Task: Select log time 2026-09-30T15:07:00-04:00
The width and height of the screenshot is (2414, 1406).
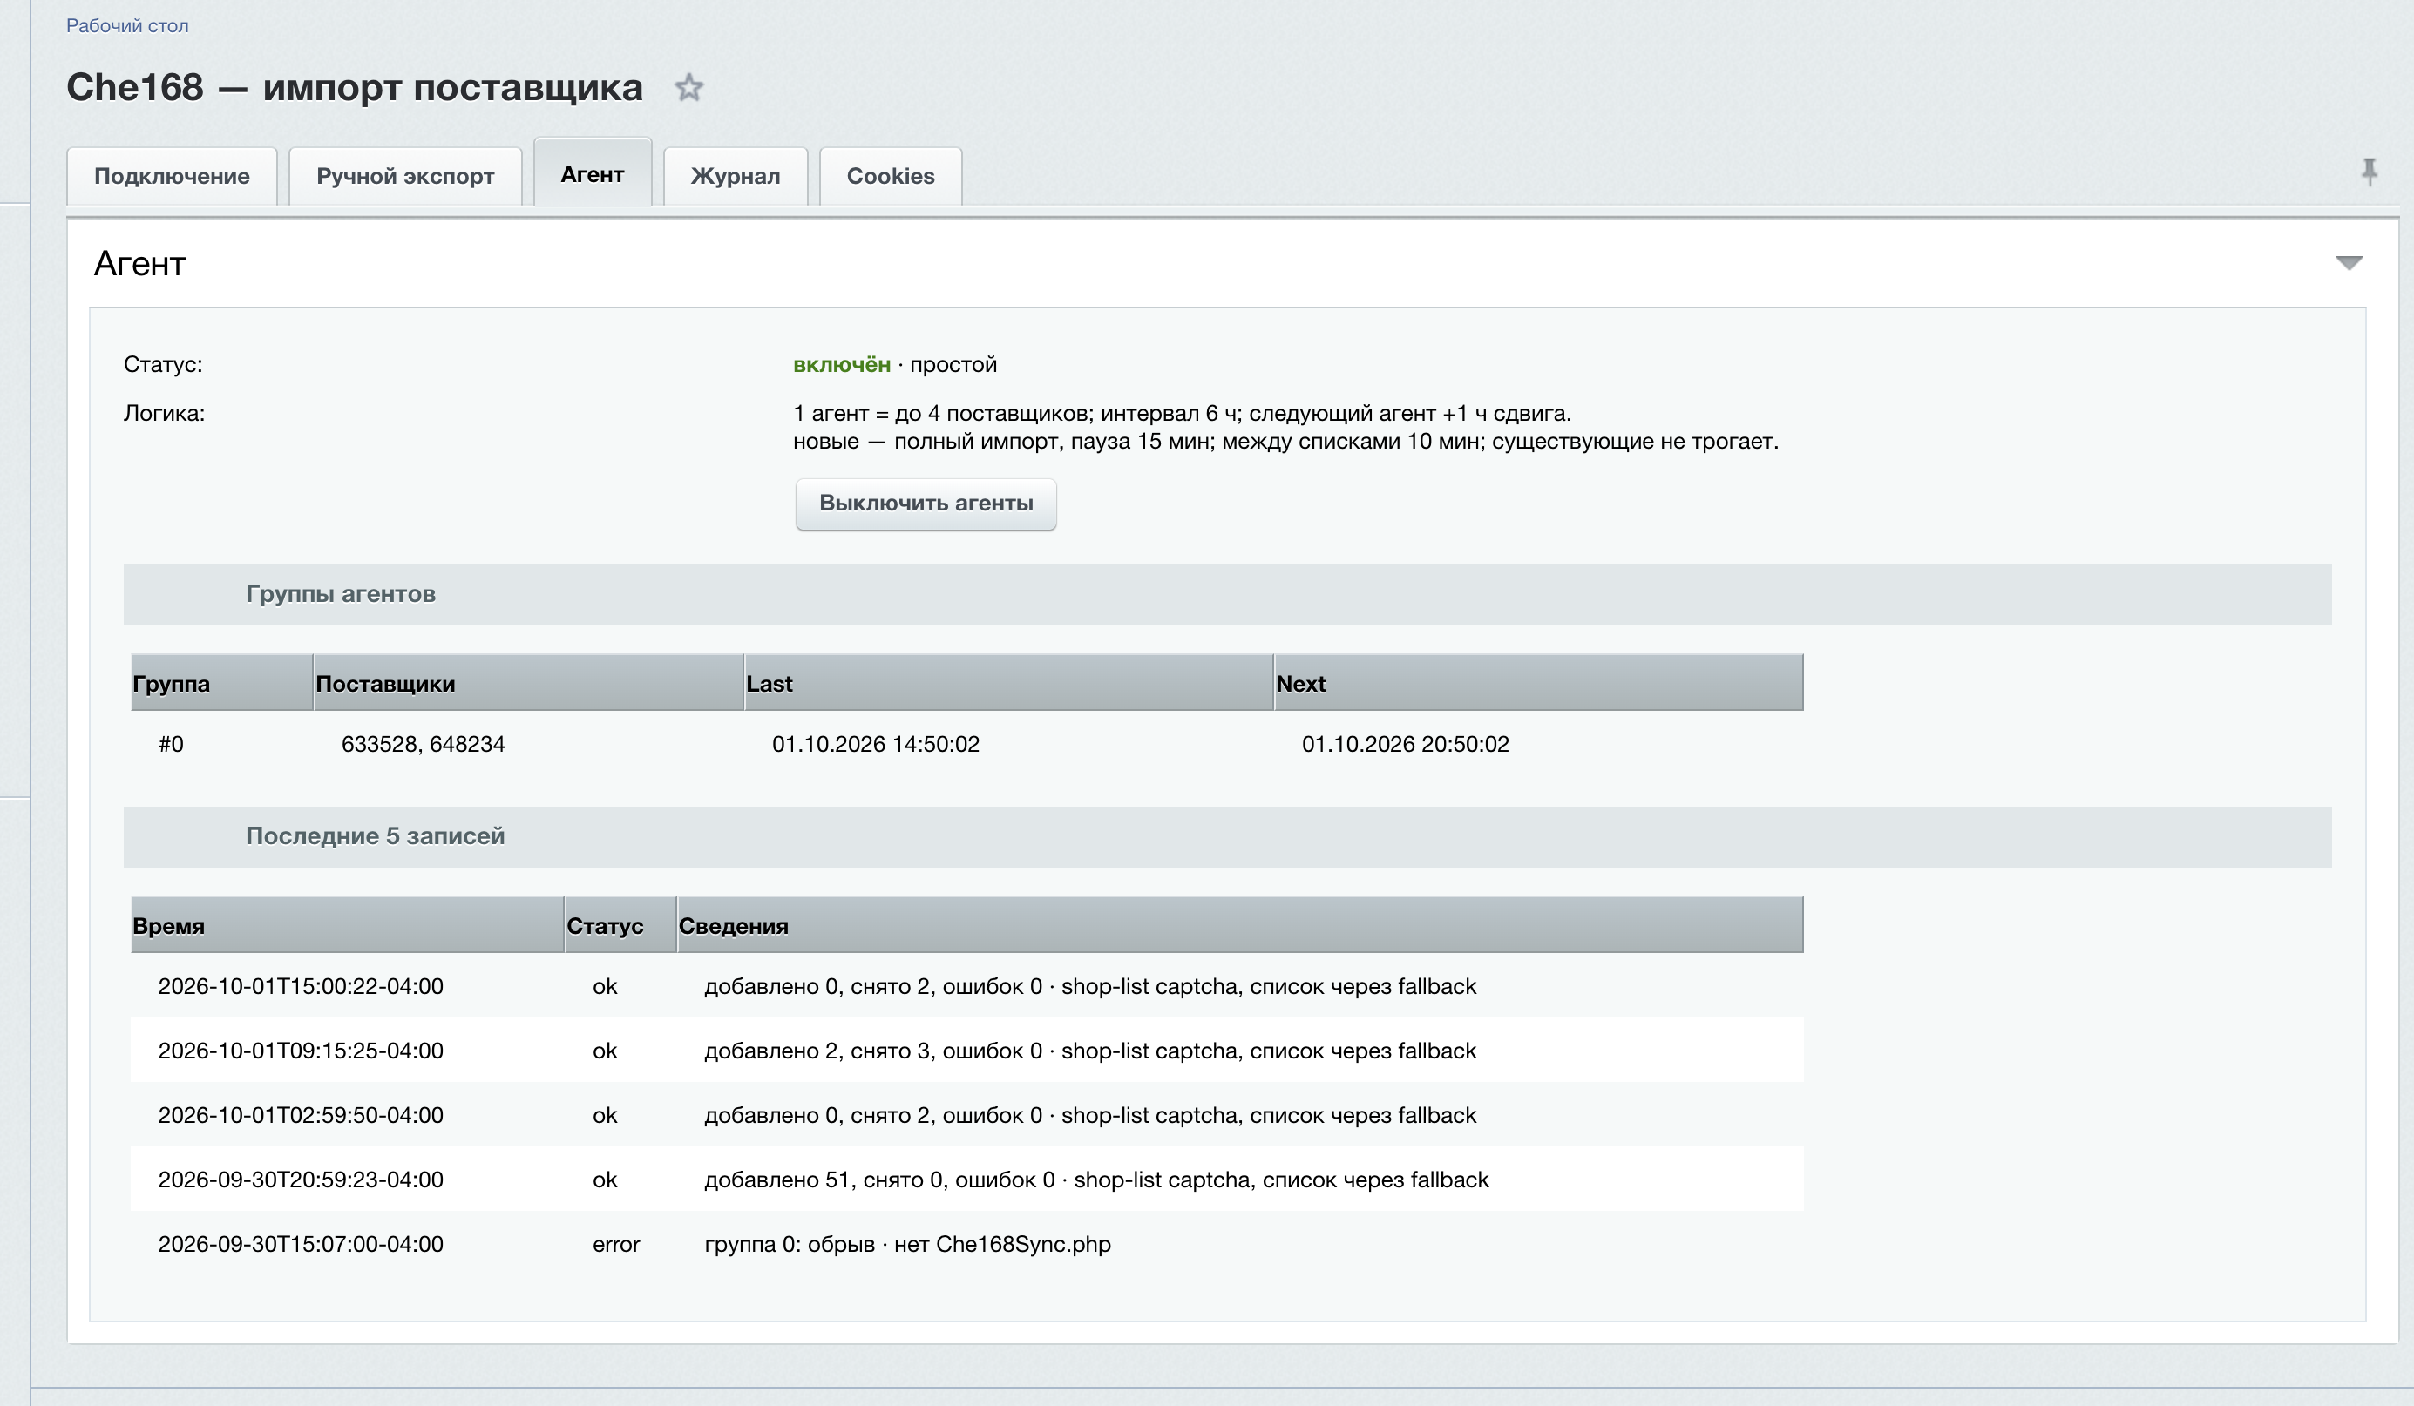Action: click(301, 1244)
